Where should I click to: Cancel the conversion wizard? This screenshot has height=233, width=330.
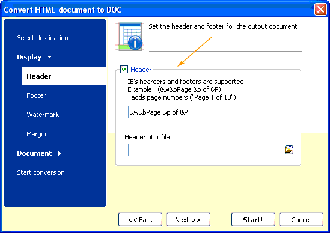pos(301,220)
